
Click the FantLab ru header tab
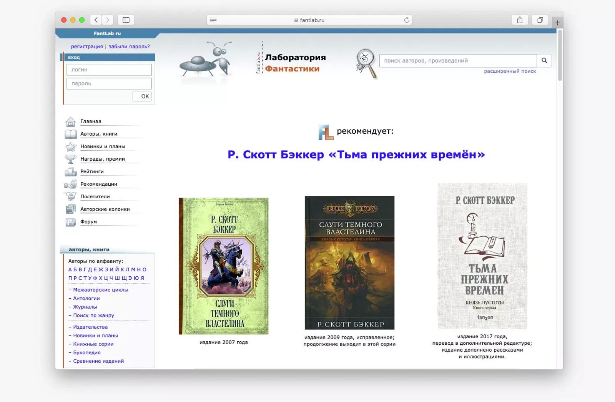coord(107,33)
